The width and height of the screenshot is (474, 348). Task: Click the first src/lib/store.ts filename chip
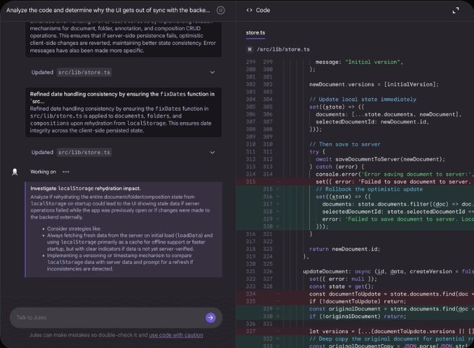(84, 73)
